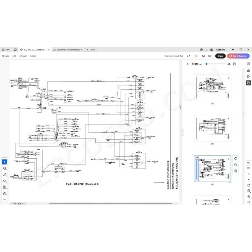Click the Pages panel vertical scrollbar
252x252 pixels.
[243, 113]
